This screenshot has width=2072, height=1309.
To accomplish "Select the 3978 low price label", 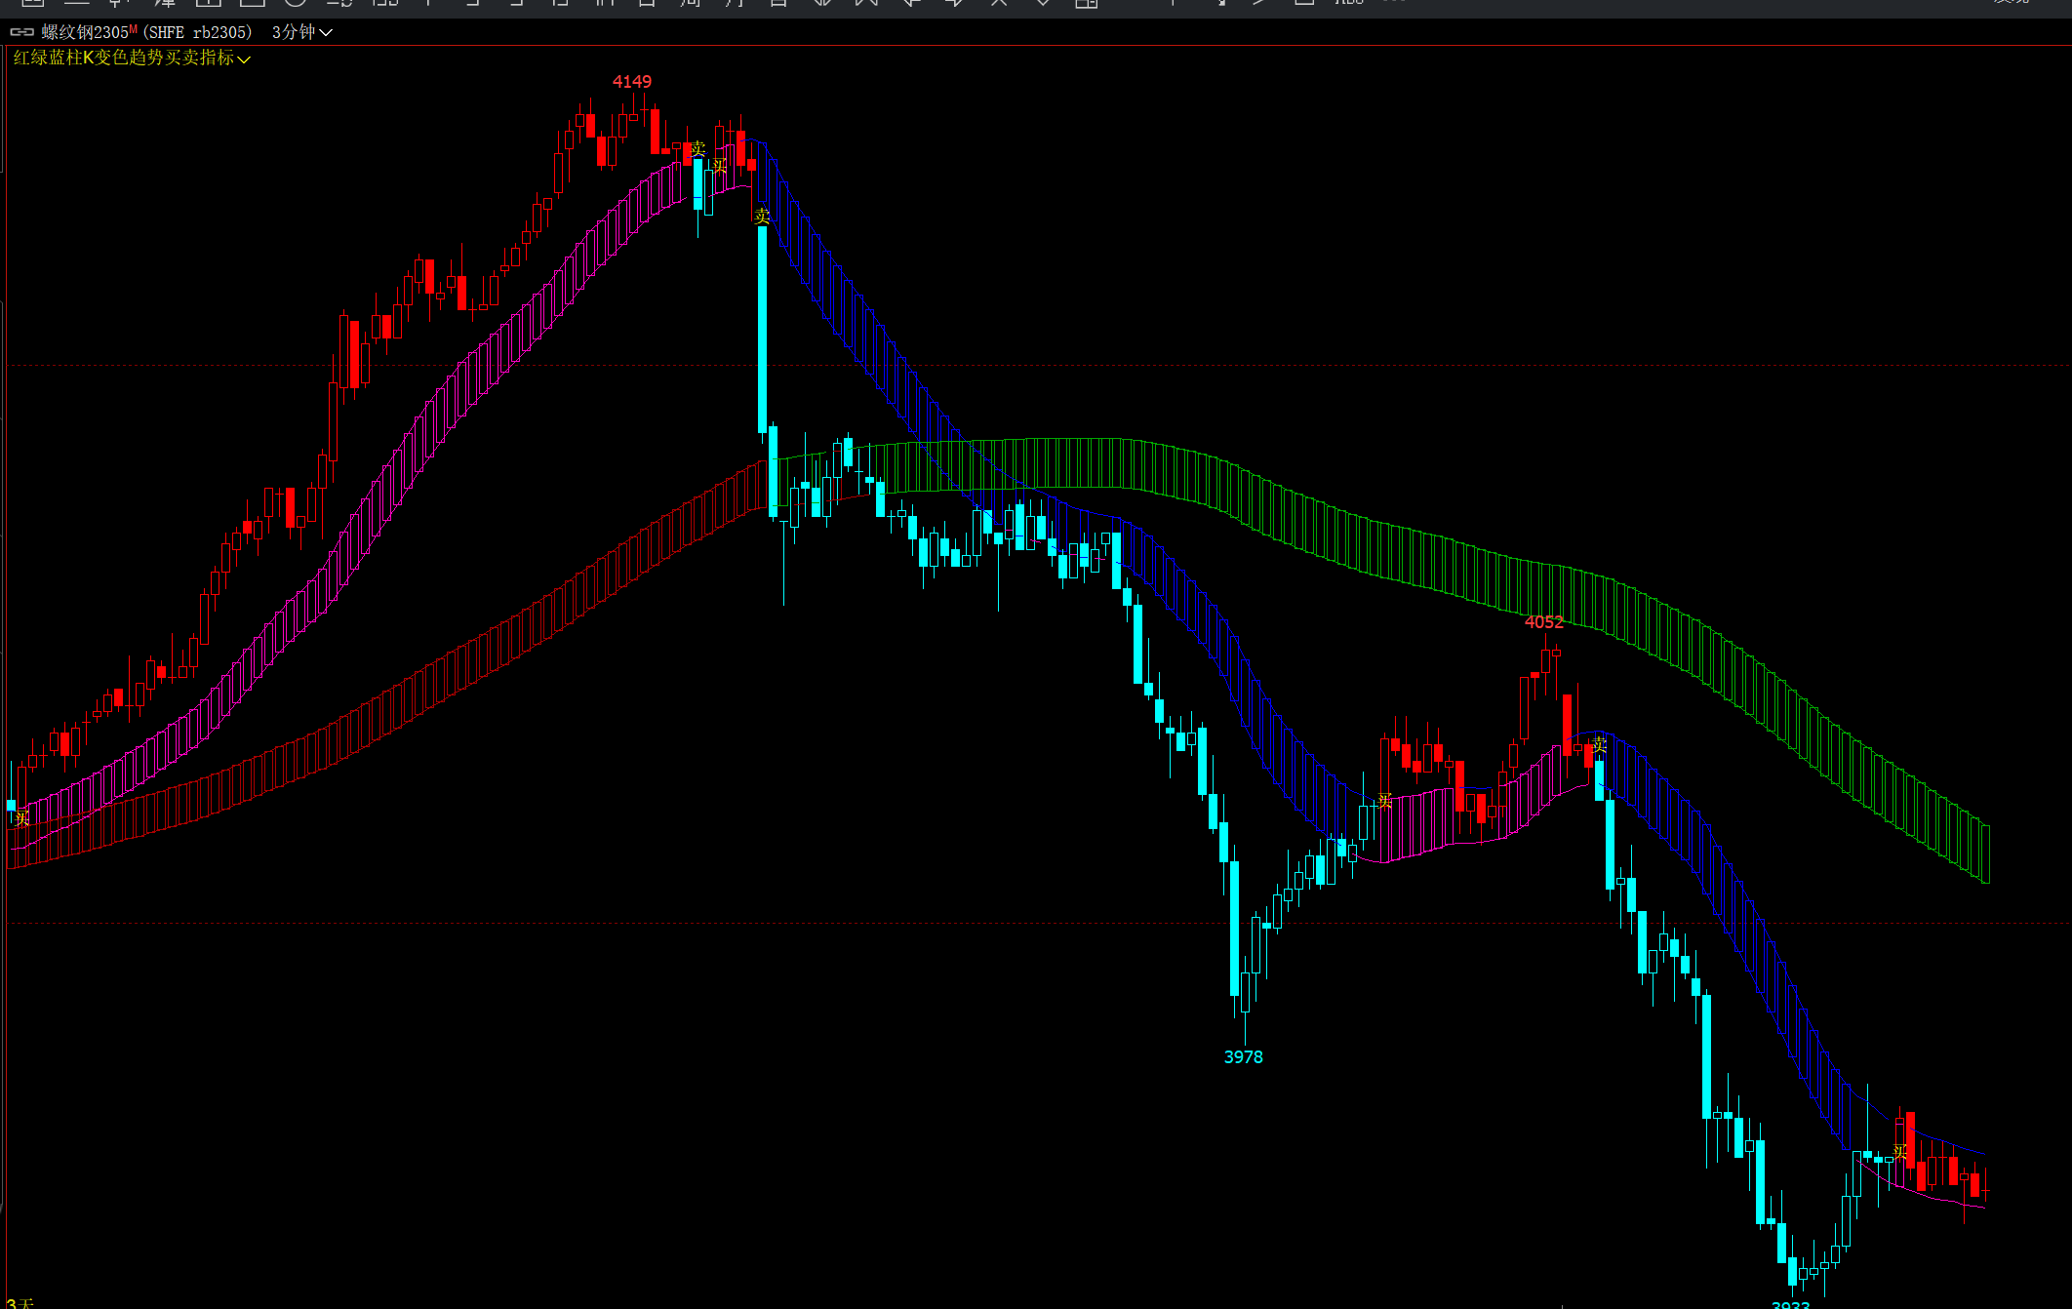I will (1243, 1057).
